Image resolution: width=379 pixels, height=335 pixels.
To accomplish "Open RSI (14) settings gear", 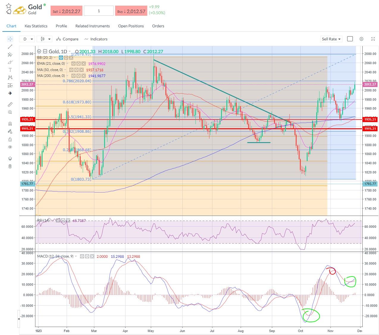I will coord(63,220).
